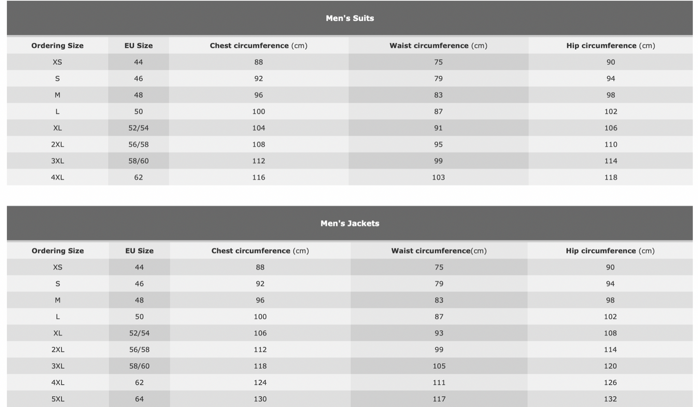Click EU size 64 in Men's Jackets table
698x407 pixels.
coord(139,399)
